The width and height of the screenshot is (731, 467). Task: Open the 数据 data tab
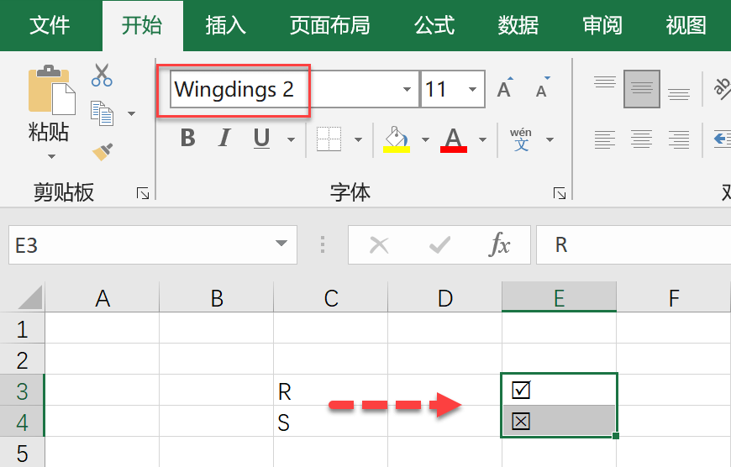pyautogui.click(x=518, y=25)
